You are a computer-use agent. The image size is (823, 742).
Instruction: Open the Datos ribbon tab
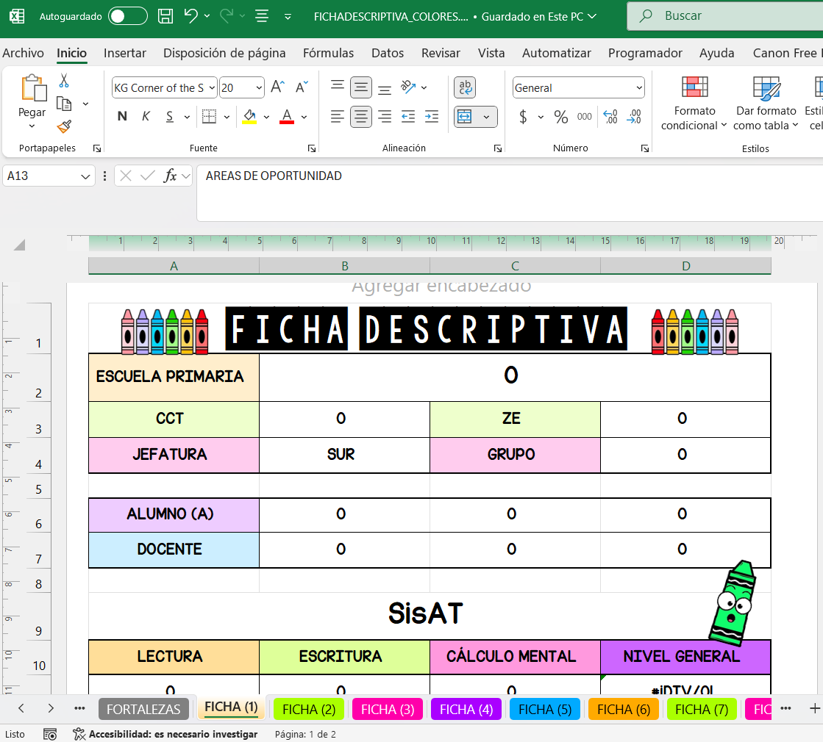click(x=388, y=53)
